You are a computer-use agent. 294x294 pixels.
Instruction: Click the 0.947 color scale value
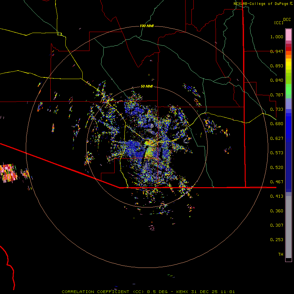pos(277,51)
